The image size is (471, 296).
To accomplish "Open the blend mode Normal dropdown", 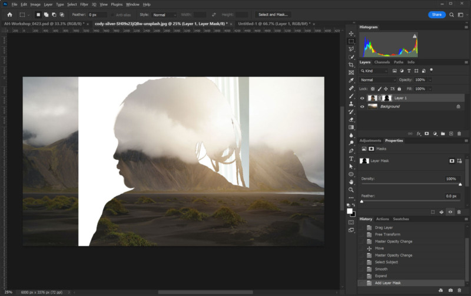I will 378,80.
